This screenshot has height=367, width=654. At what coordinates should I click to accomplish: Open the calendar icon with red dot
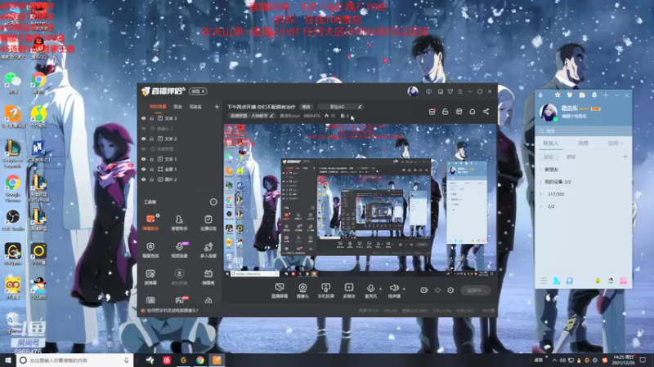point(432,112)
